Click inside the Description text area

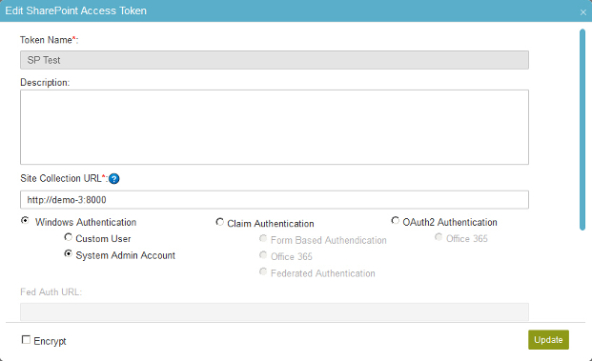(275, 127)
